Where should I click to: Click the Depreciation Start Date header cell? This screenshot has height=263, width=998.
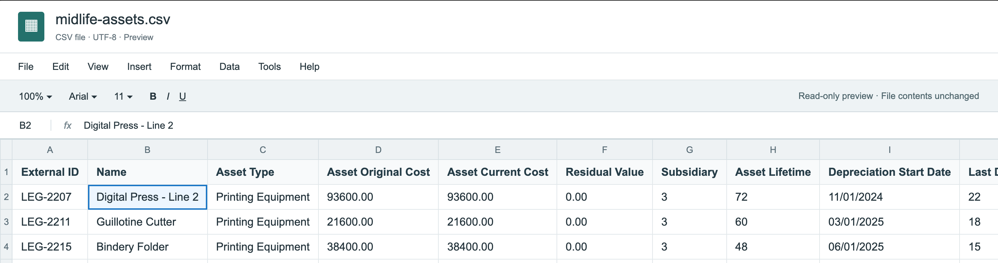click(x=890, y=172)
